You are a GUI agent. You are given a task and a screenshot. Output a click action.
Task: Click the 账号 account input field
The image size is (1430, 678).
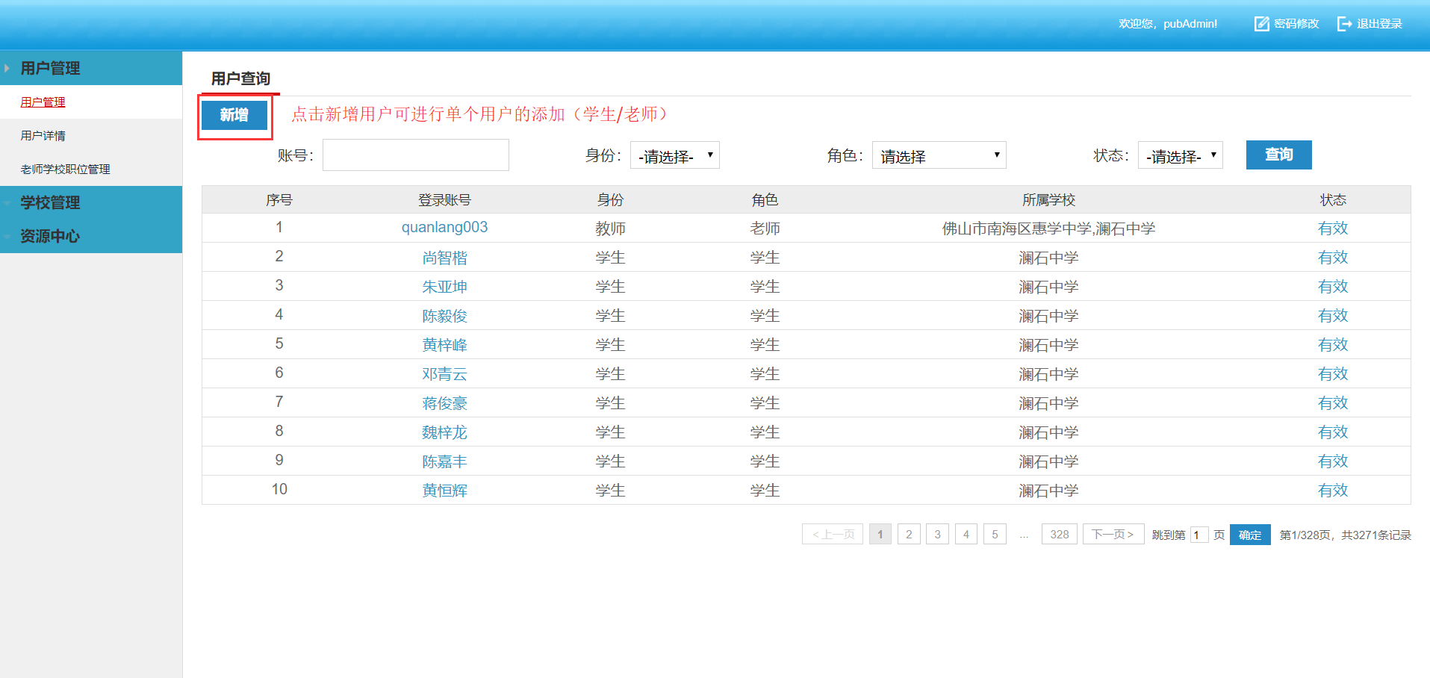click(415, 155)
